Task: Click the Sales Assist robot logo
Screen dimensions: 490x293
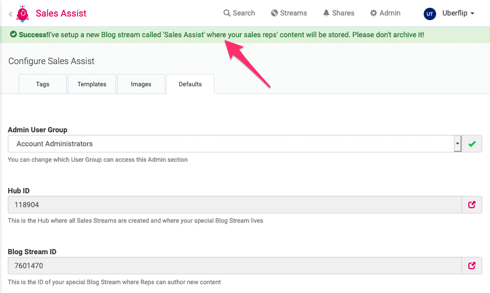Action: click(22, 14)
